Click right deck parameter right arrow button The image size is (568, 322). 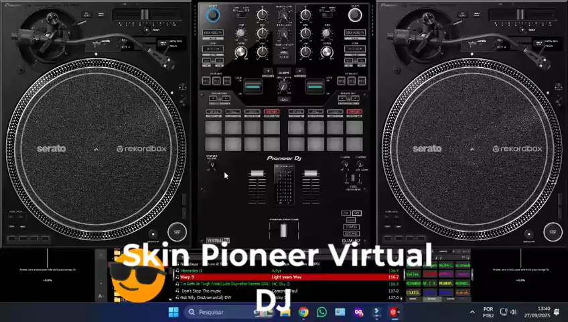pyautogui.click(x=356, y=98)
